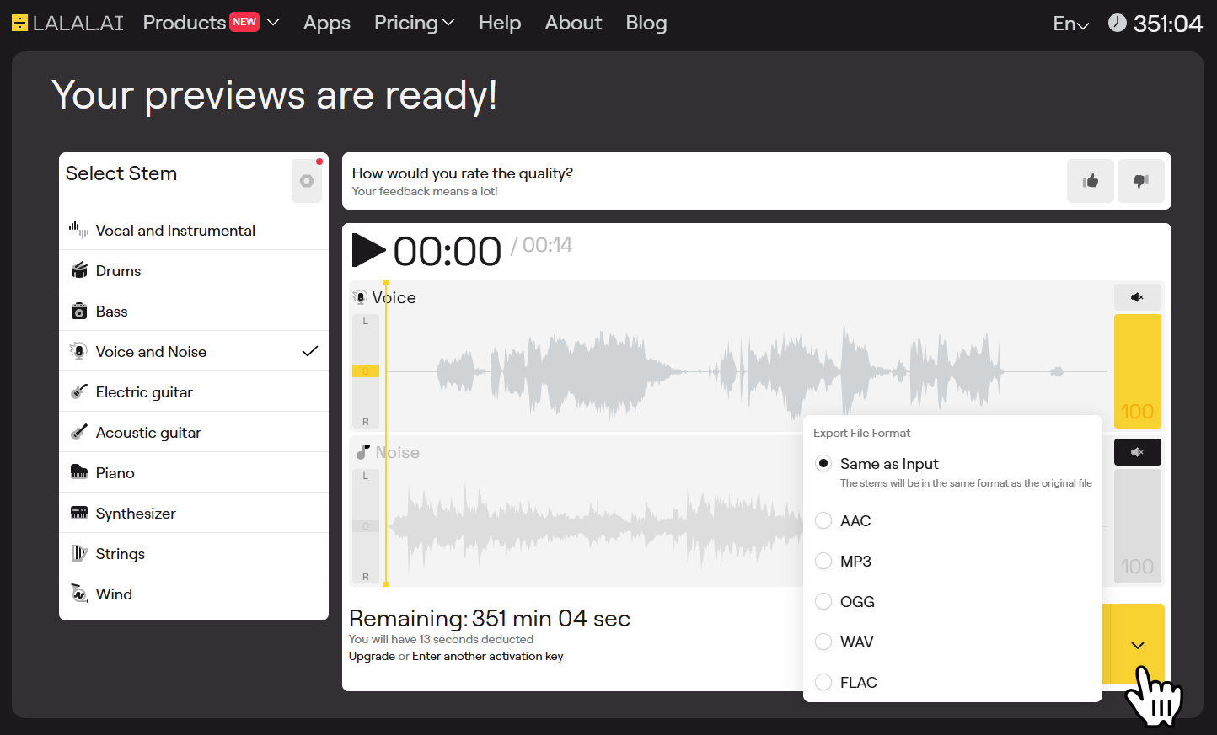Collapse the yellow export format chevron button
Screen dimensions: 1217x735
tap(1137, 645)
